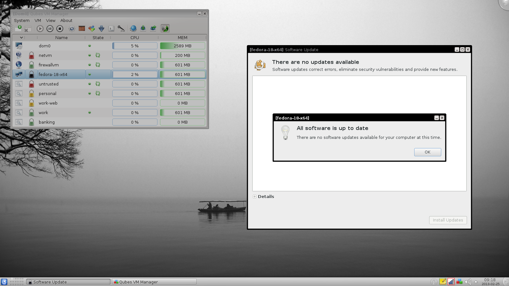Open the View menu
The height and width of the screenshot is (286, 509).
(51, 20)
